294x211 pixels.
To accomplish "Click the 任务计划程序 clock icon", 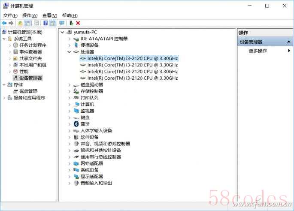I will [x=15, y=45].
